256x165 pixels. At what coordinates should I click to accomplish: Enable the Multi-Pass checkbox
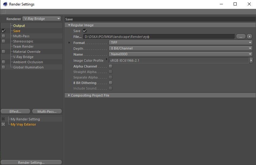pos(3,36)
